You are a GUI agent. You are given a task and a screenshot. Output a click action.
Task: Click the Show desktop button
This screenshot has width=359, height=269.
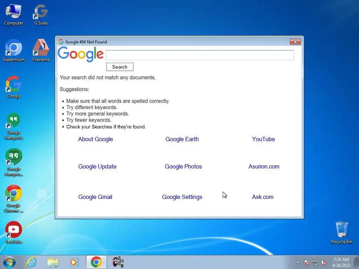(x=357, y=262)
